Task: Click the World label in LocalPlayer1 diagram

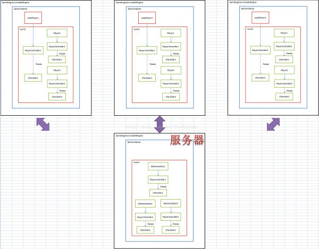Action: [22, 29]
